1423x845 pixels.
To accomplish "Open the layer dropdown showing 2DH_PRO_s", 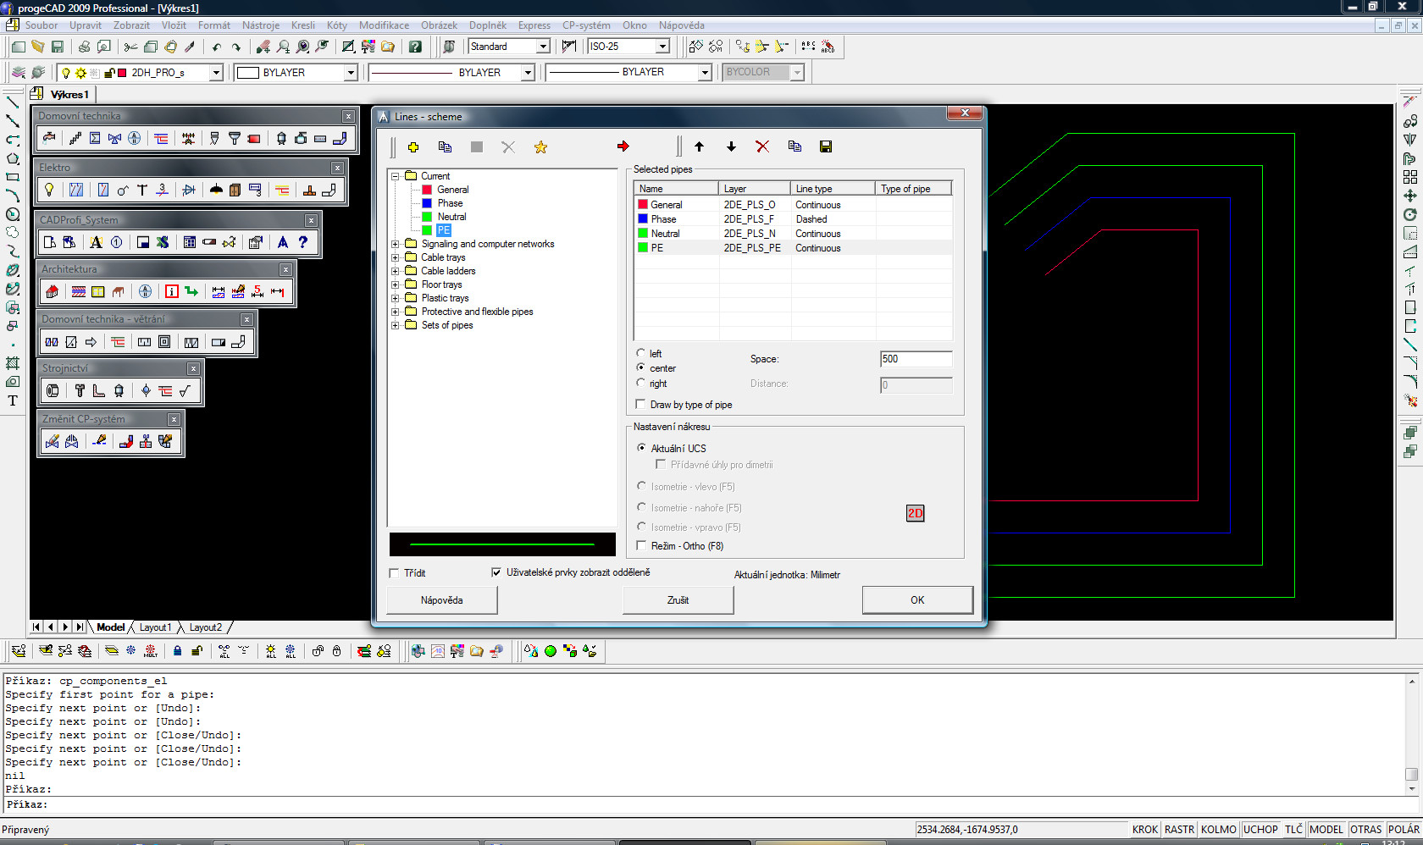I will click(216, 73).
